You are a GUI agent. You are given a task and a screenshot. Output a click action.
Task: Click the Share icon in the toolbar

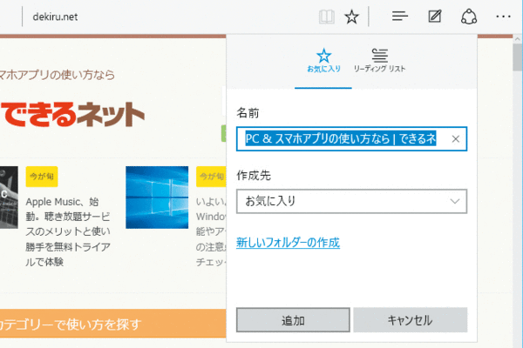coord(469,17)
